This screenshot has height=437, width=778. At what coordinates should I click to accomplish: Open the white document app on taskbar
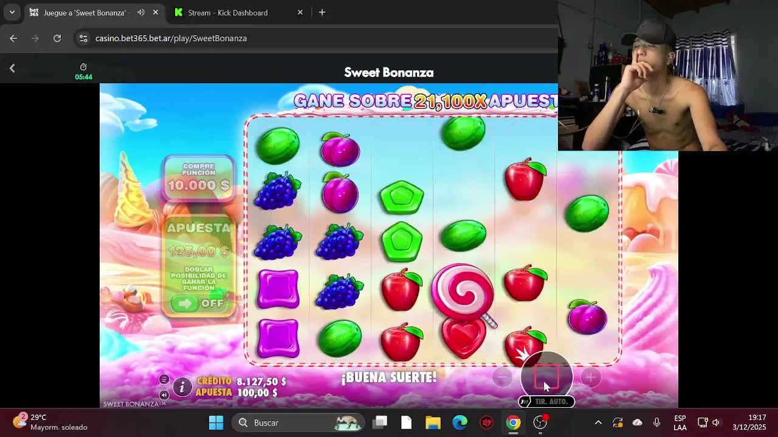click(x=406, y=422)
